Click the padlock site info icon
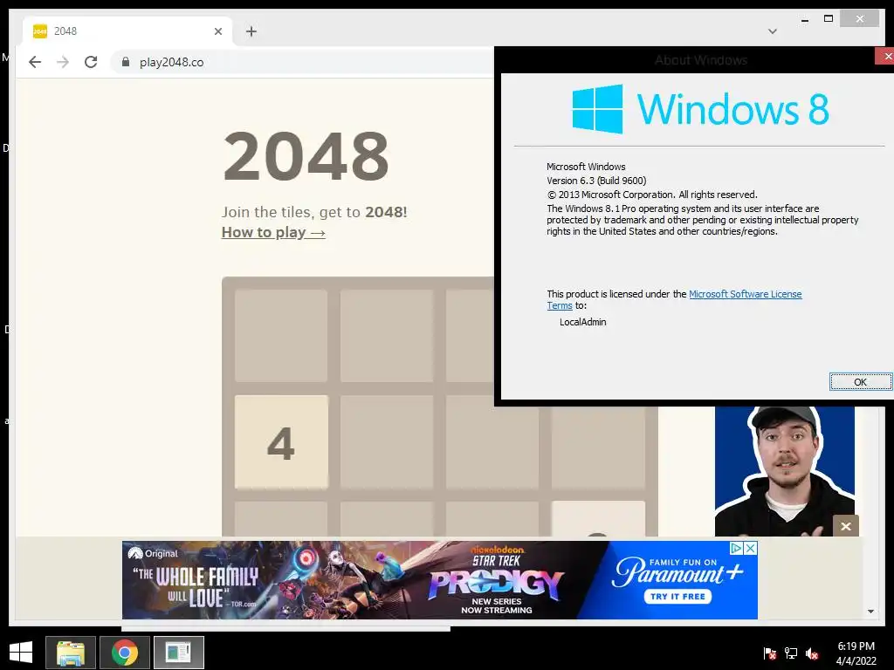The height and width of the screenshot is (670, 894). click(x=126, y=62)
